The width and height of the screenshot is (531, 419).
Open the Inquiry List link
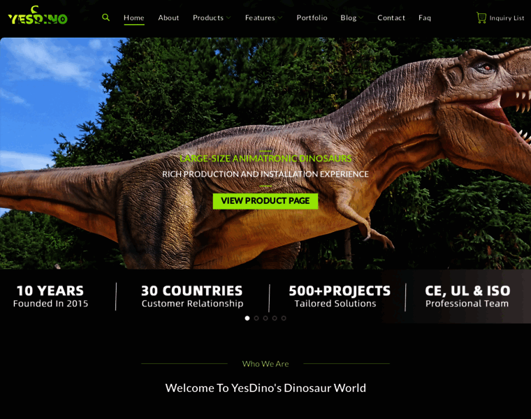tap(507, 18)
